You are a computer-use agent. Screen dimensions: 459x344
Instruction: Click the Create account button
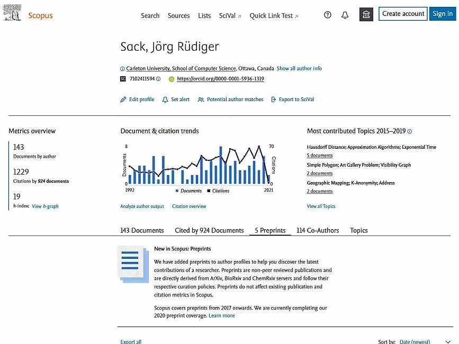[x=403, y=14]
